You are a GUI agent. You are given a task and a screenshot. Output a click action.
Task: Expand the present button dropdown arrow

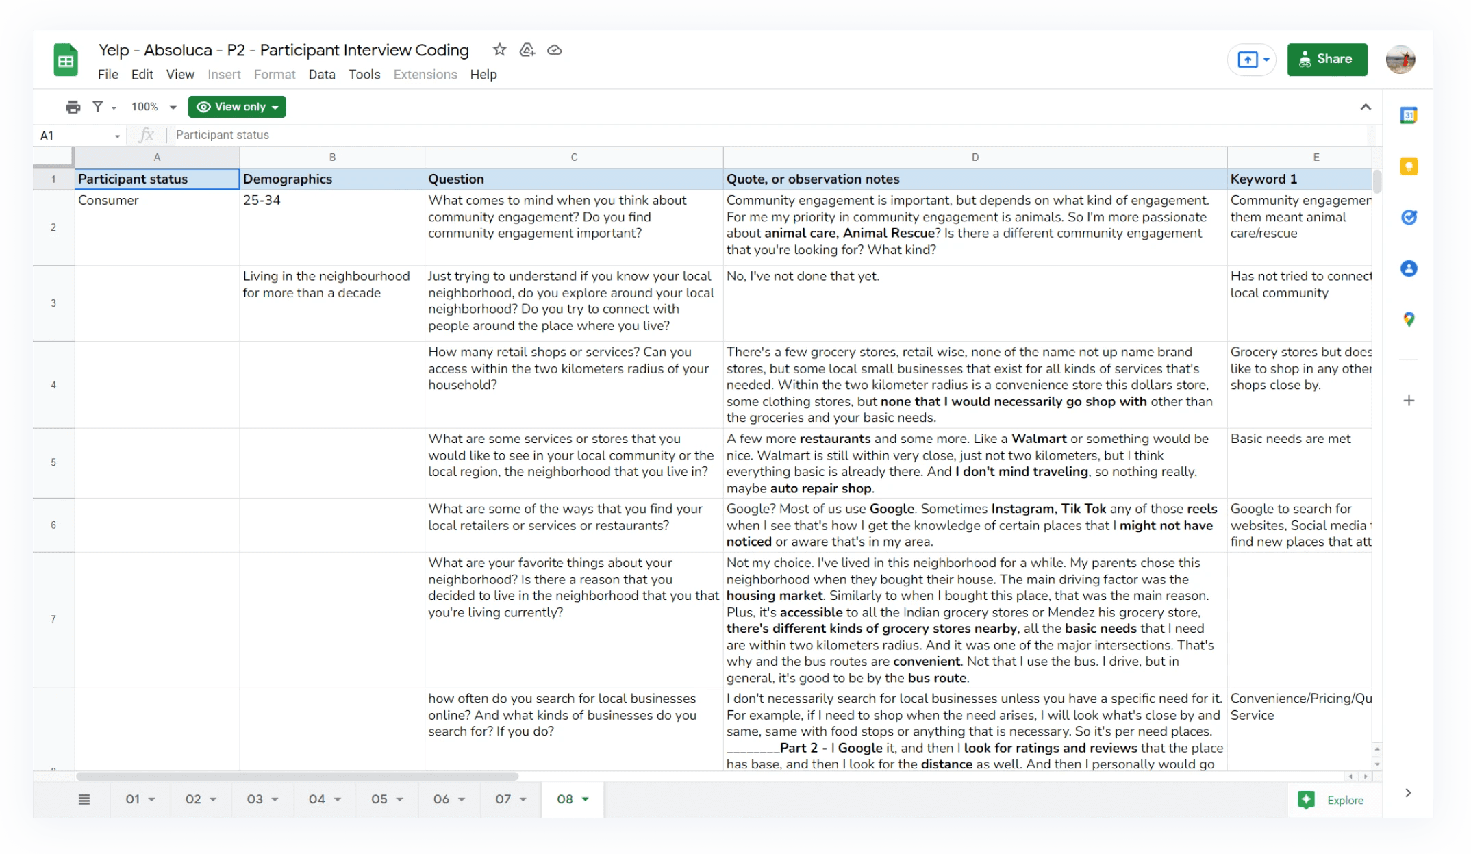click(1266, 60)
